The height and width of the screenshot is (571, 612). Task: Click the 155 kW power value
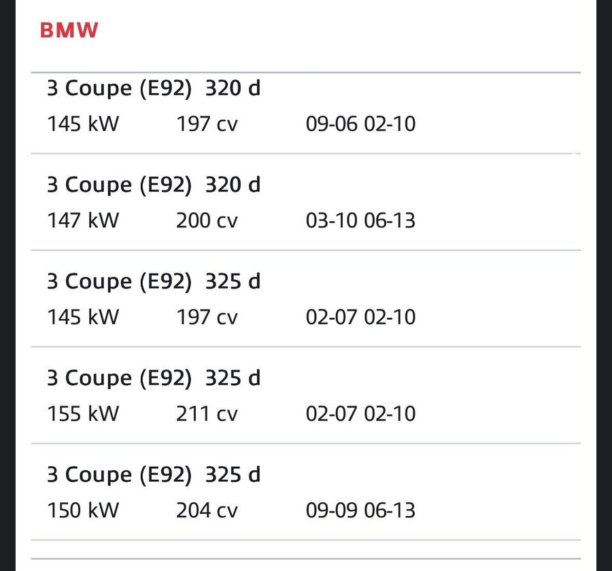point(83,414)
